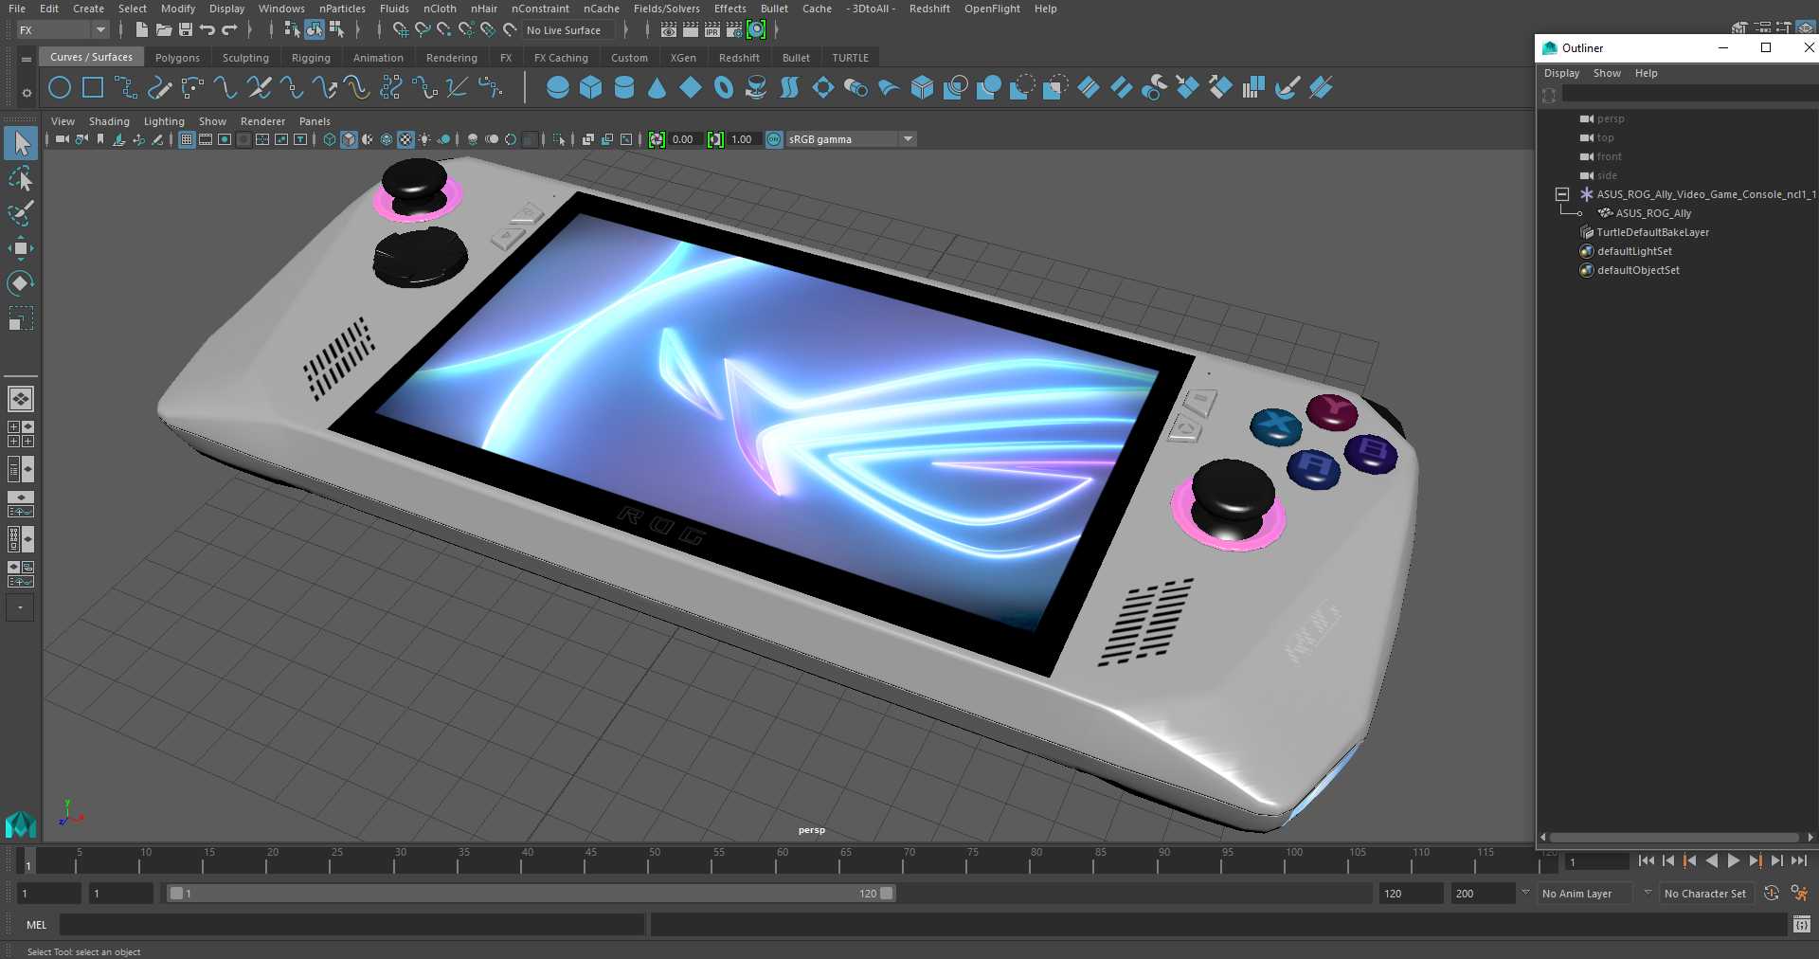The image size is (1819, 959).
Task: Select the Pencil Curve tool
Action: [159, 88]
